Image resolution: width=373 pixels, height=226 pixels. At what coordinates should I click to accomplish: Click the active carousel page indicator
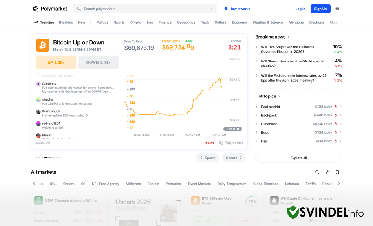click(48, 158)
